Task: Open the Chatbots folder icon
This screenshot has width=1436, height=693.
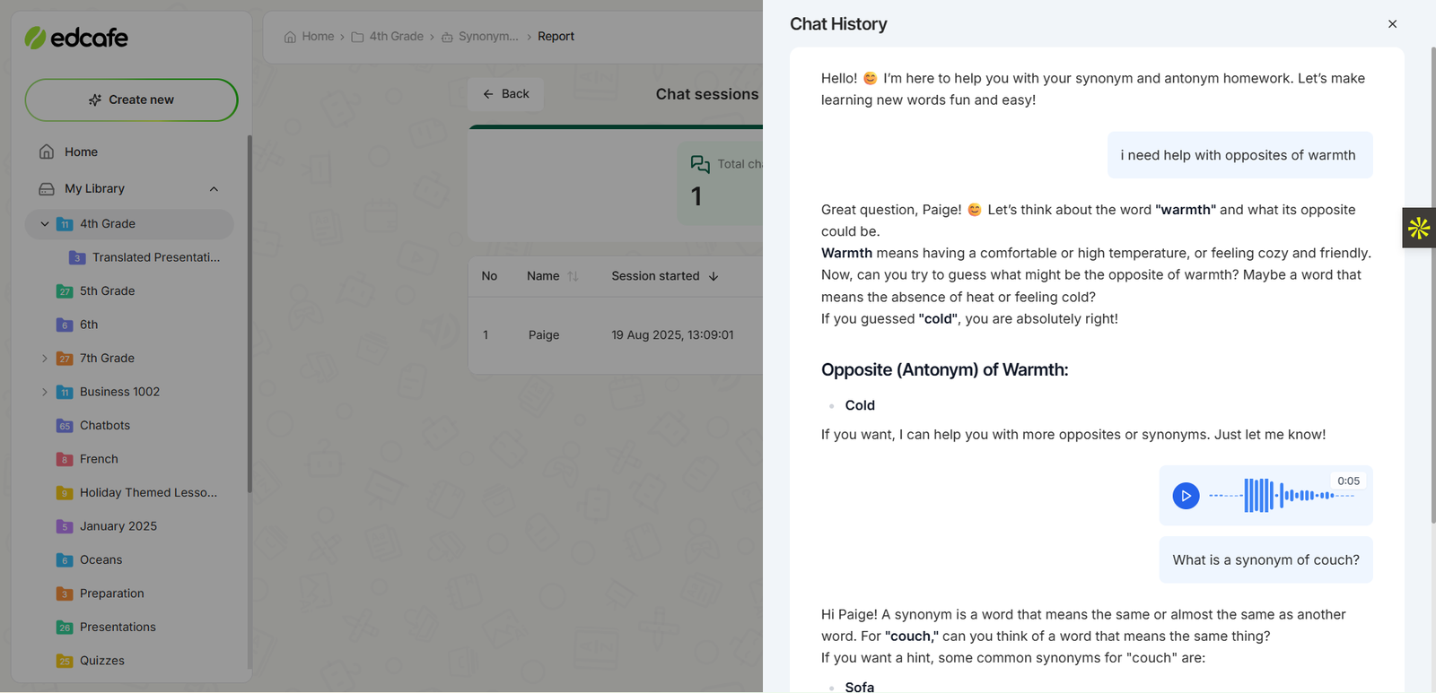Action: 65,426
